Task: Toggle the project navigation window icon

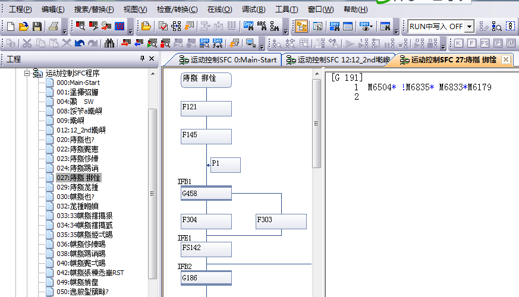Action: [302, 27]
